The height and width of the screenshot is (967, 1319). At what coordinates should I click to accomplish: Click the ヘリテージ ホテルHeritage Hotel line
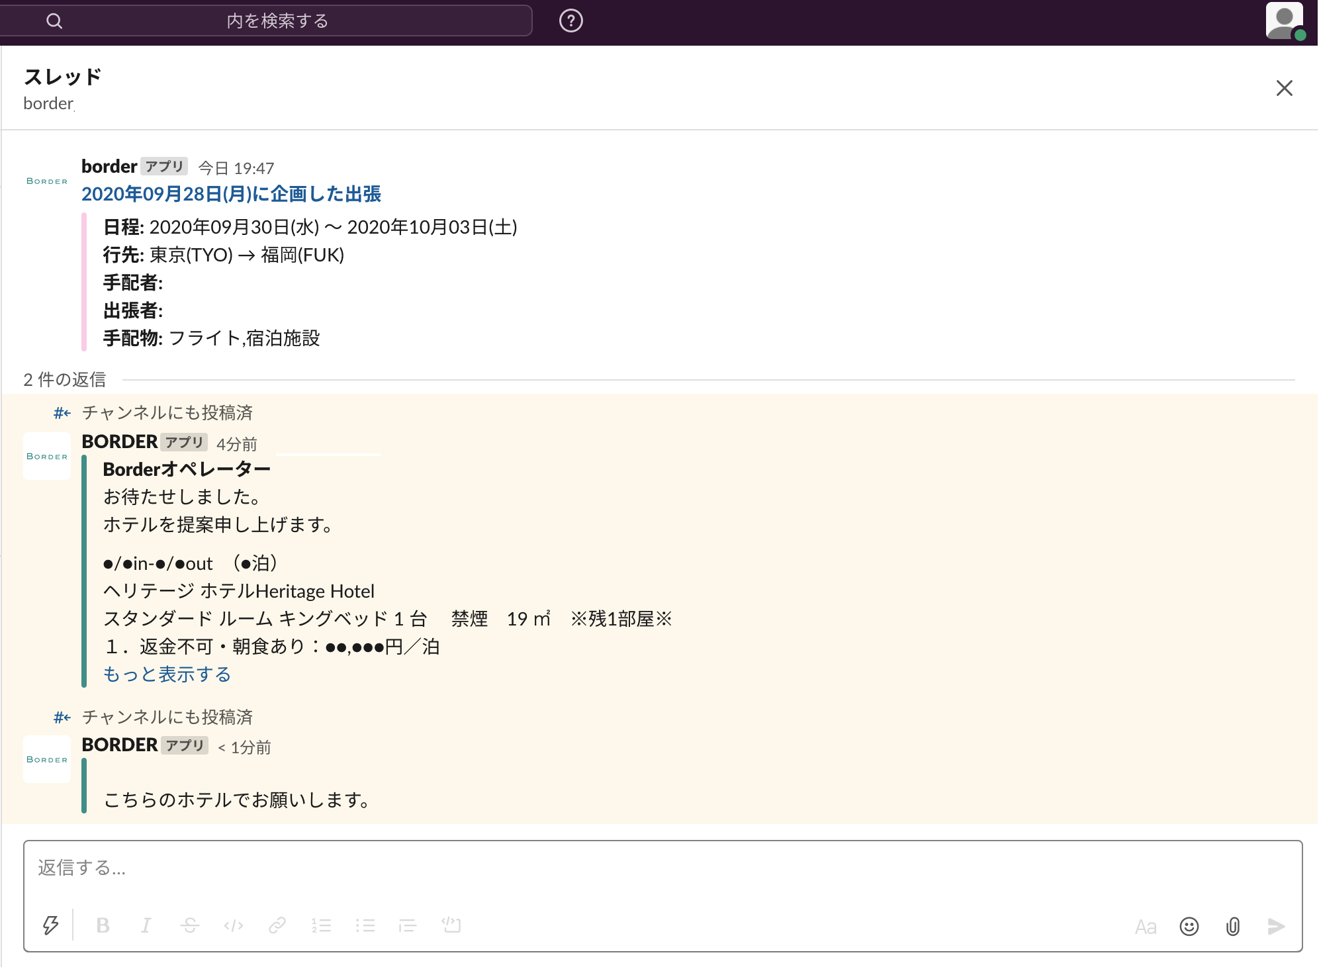coord(239,591)
